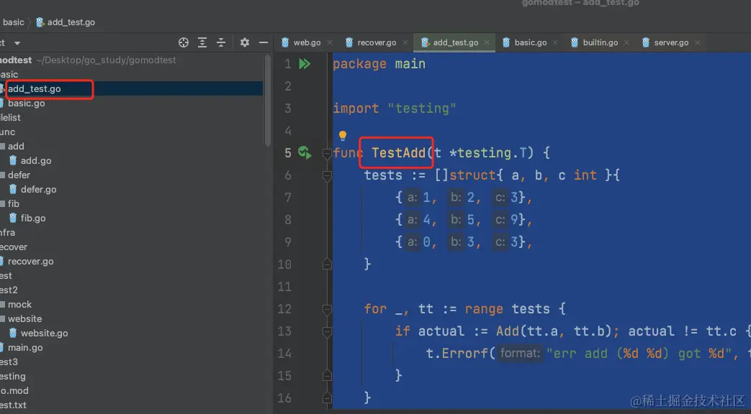Collapse the struct fold marker on line 6
This screenshot has height=414, width=751.
[327, 176]
